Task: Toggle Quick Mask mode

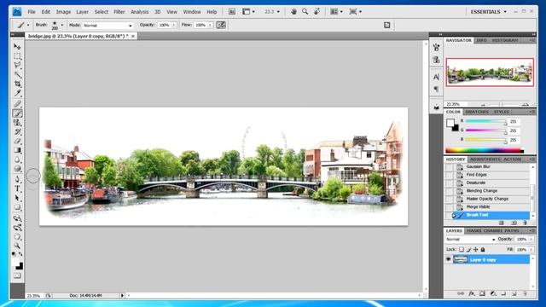Action: tap(17, 275)
